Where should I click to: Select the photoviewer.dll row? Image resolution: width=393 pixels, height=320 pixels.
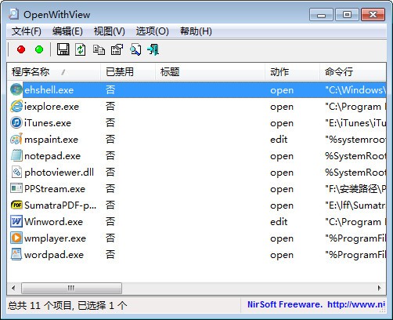click(197, 172)
